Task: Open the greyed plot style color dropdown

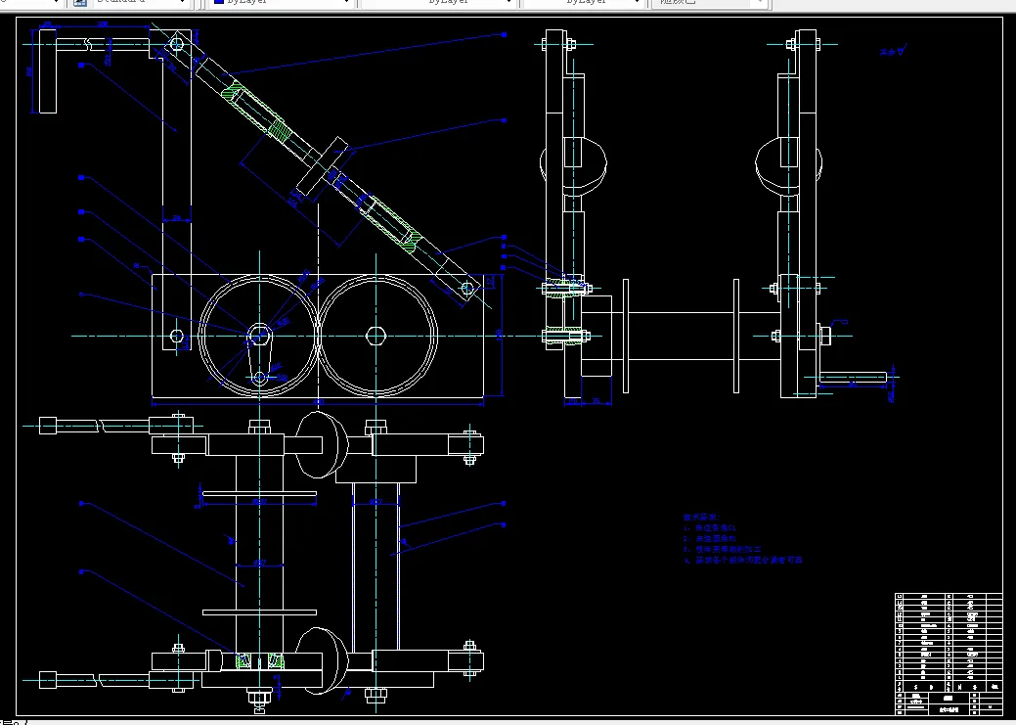Action: [x=710, y=3]
